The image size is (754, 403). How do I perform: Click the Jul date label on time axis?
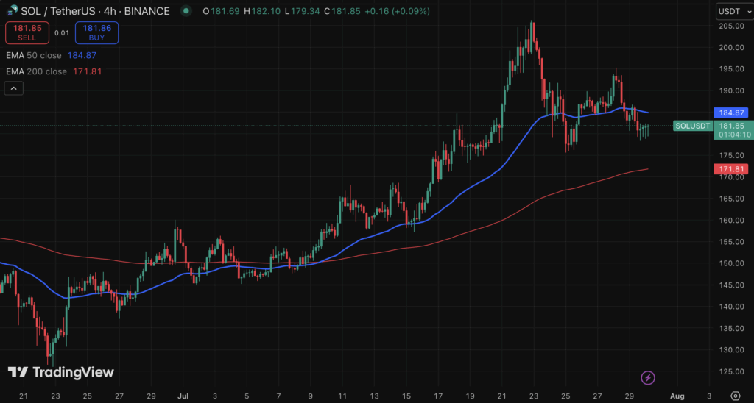click(x=183, y=396)
